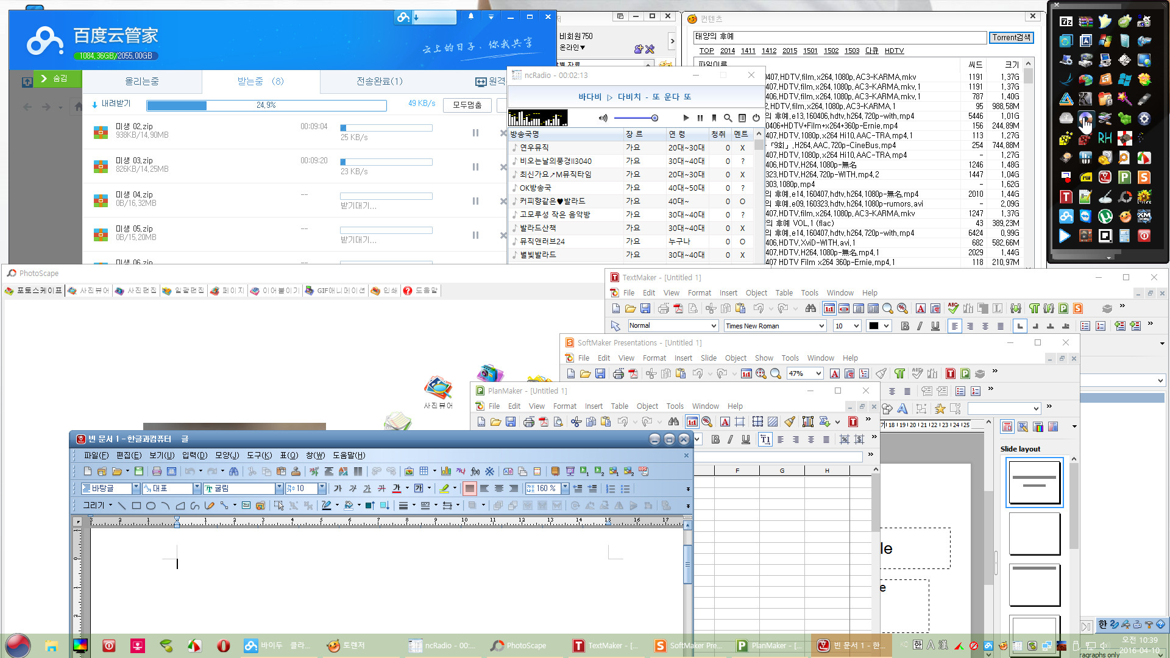Click overall download progress bar 24.9%
The image size is (1170, 658).
(266, 105)
